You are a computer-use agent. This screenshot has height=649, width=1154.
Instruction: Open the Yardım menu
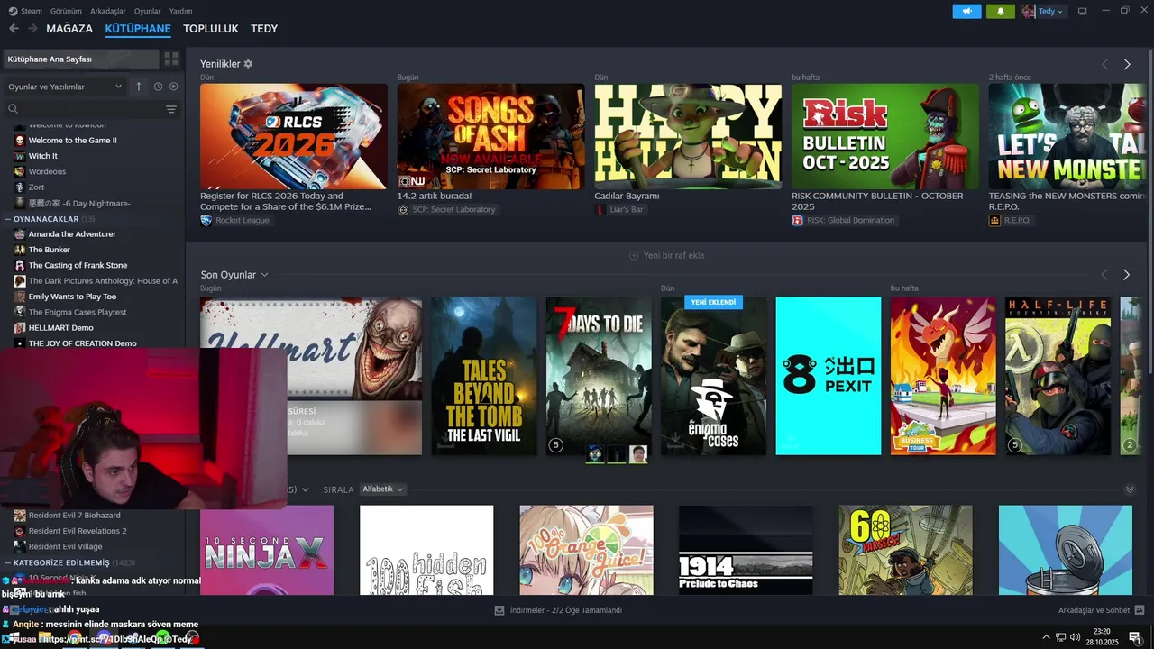tap(180, 11)
